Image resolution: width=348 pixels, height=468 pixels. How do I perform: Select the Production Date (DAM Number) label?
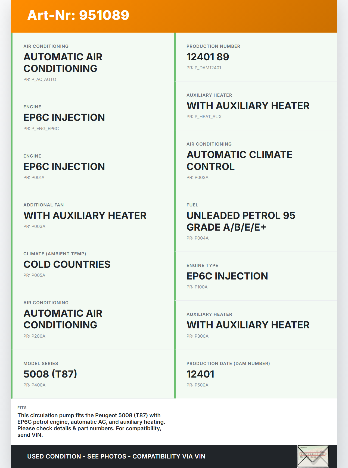228,363
